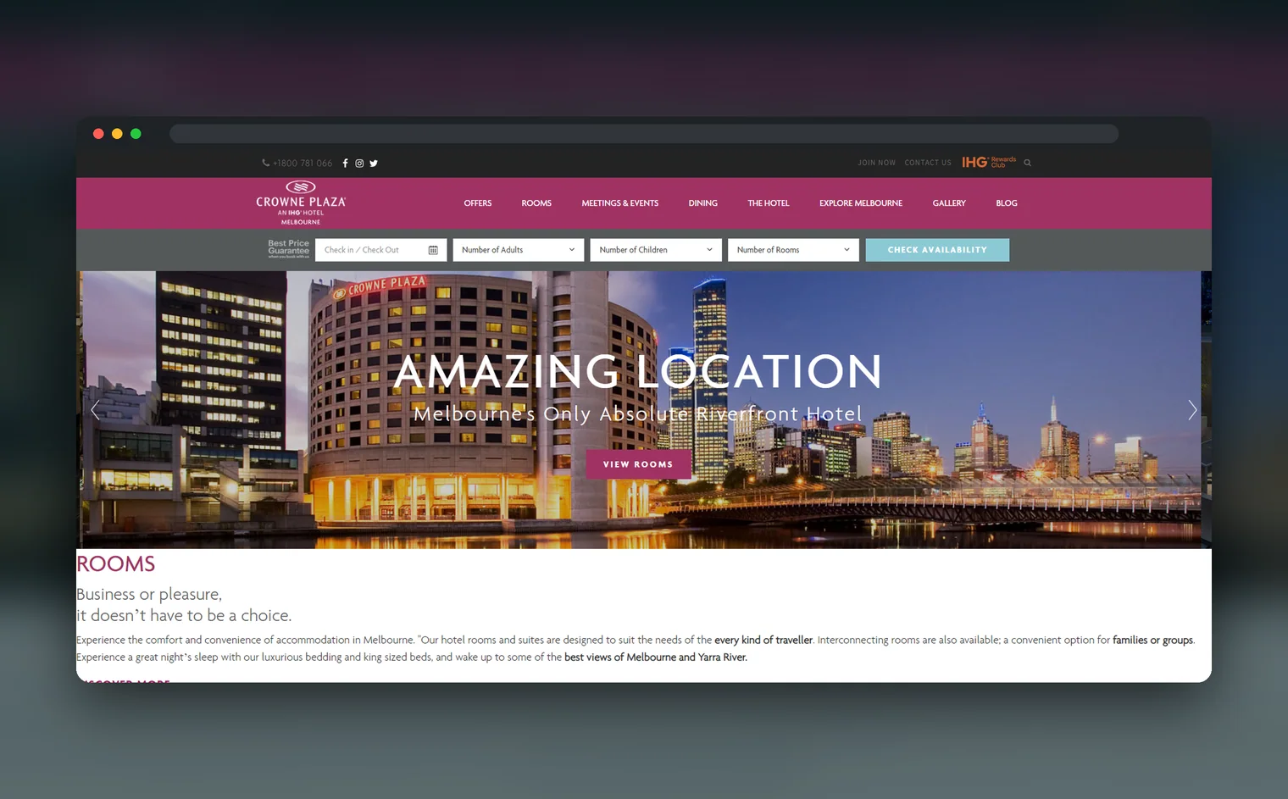Screen dimensions: 1288x799
Task: Click 'best views of Melbourne and Yarra River' text
Action: [656, 657]
